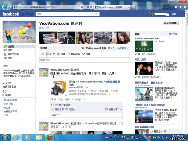Click the sidebar create fan page link
Image resolution: width=188 pixels, height=141 pixels.
10,100
